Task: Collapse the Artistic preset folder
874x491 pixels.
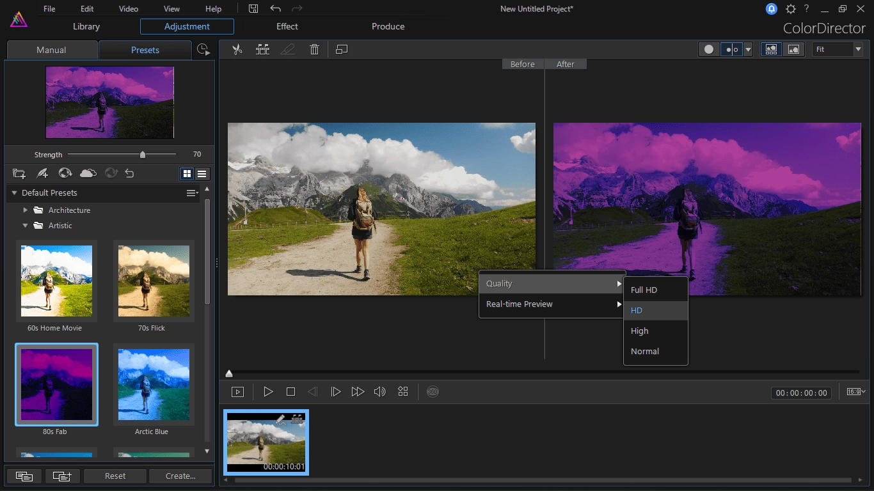Action: pyautogui.click(x=25, y=226)
